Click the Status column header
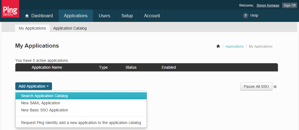 coord(131,67)
